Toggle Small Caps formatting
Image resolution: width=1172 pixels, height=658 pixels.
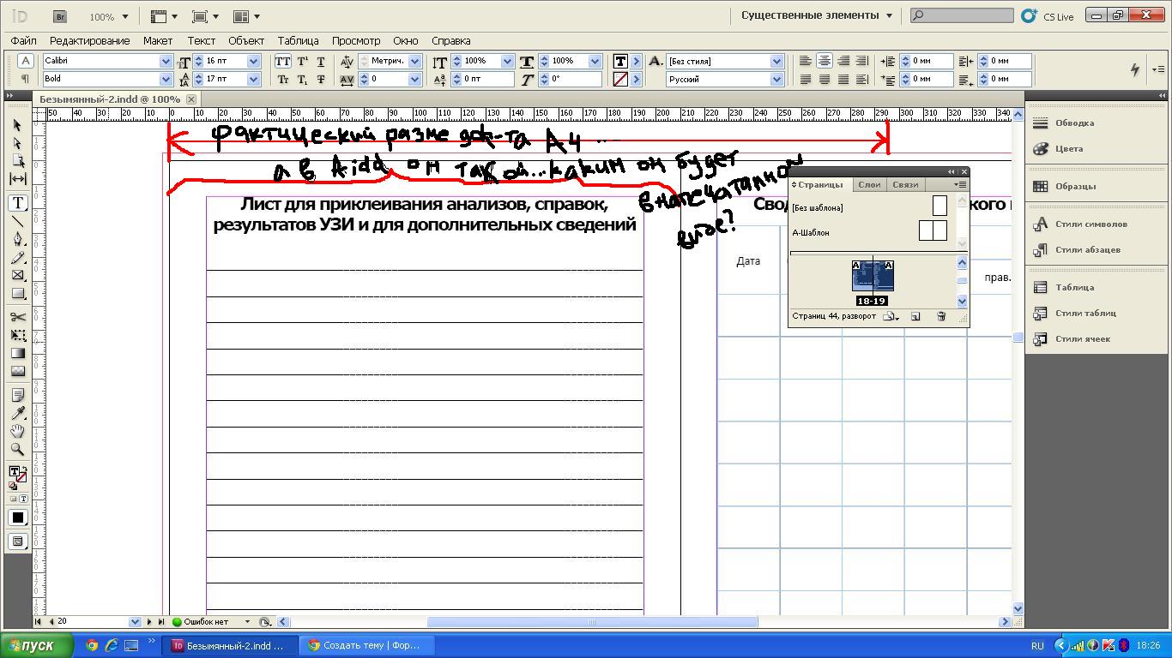(282, 79)
